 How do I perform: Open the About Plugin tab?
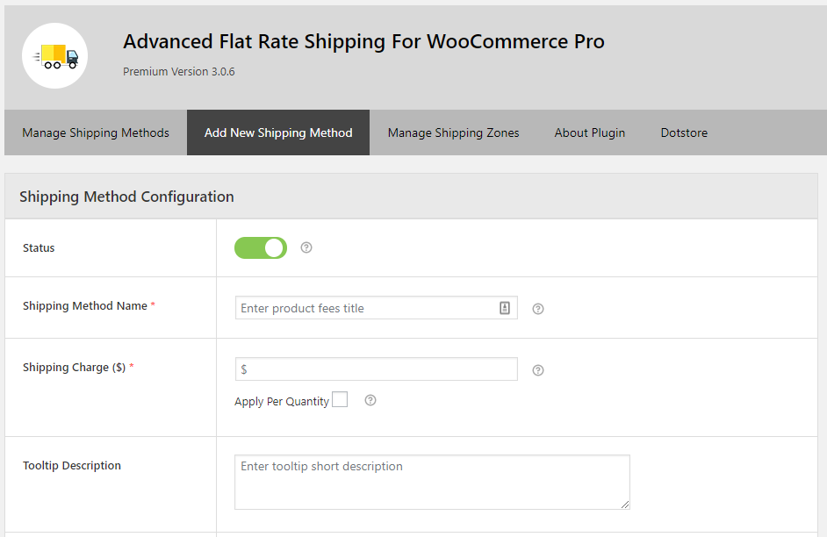tap(590, 132)
